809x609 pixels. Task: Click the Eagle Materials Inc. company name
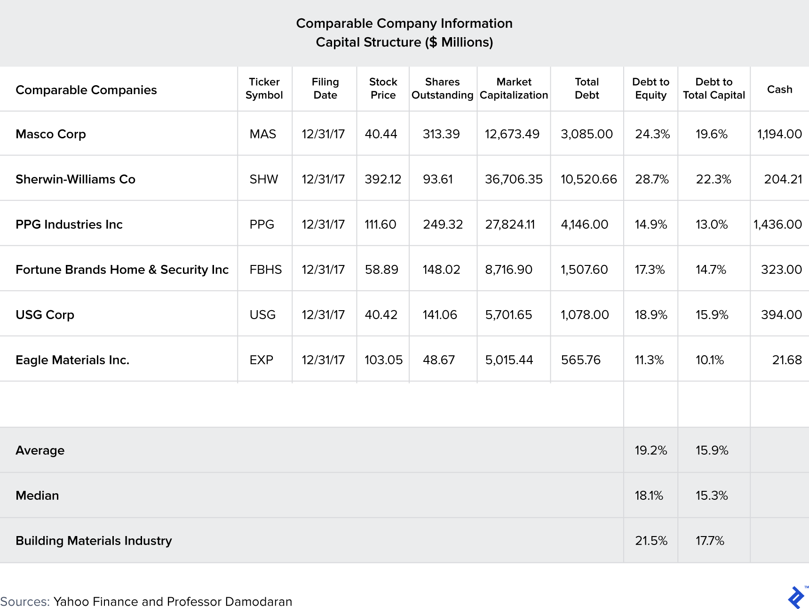pyautogui.click(x=72, y=360)
